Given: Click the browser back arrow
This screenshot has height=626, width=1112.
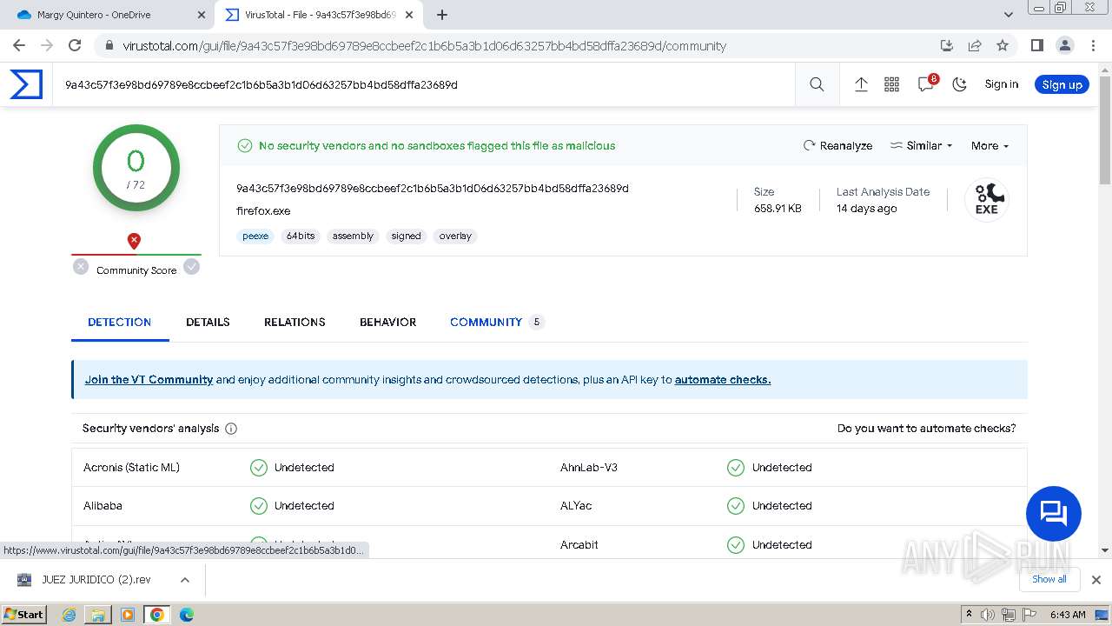Looking at the screenshot, I should [19, 46].
